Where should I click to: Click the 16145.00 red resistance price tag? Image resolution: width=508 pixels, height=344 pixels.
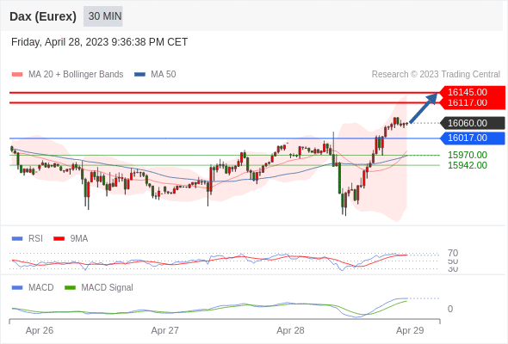tap(472, 92)
